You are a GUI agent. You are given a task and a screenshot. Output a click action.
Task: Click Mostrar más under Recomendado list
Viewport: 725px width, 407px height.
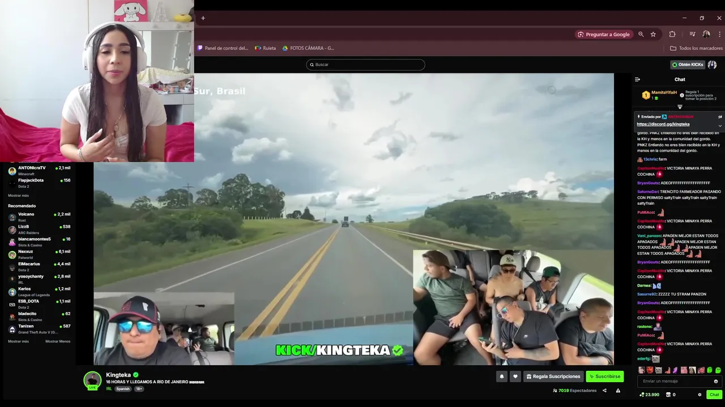[18, 341]
